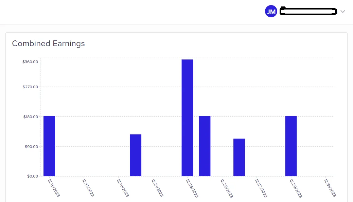Select the 12/20/2023 earnings bar
This screenshot has height=202, width=353.
136,155
